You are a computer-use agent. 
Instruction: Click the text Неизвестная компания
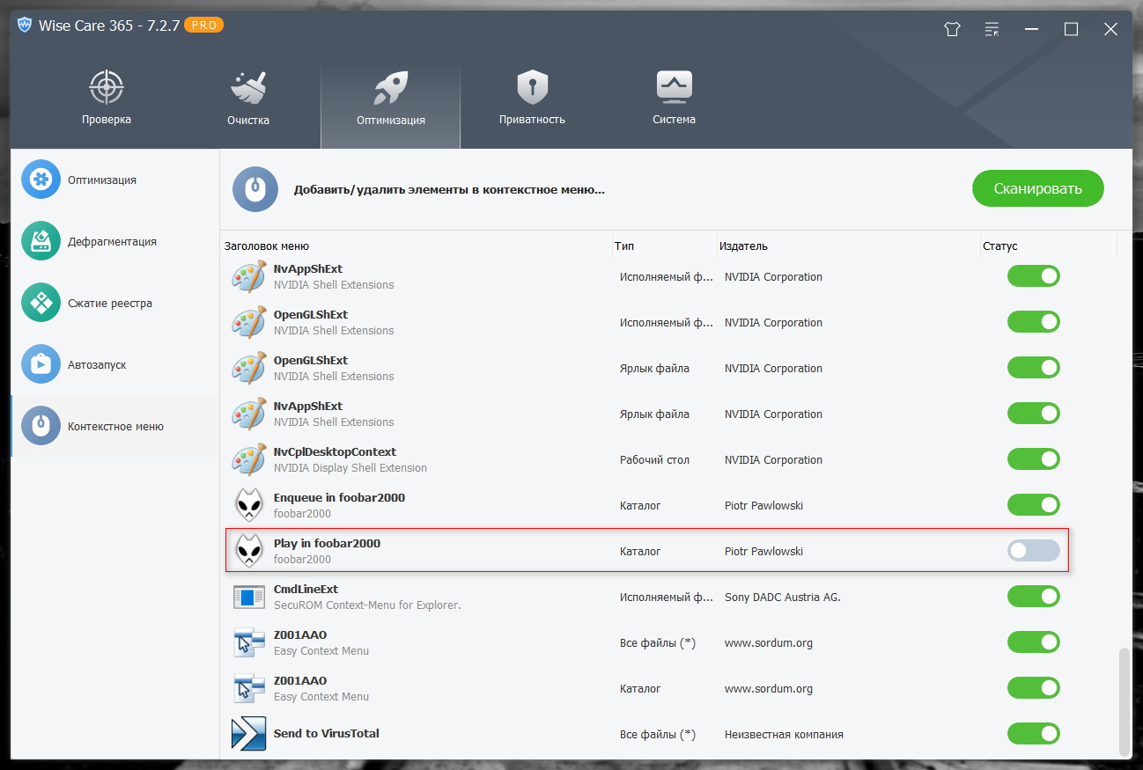(x=784, y=735)
